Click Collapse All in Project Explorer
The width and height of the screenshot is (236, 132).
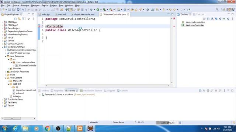tap(15, 19)
